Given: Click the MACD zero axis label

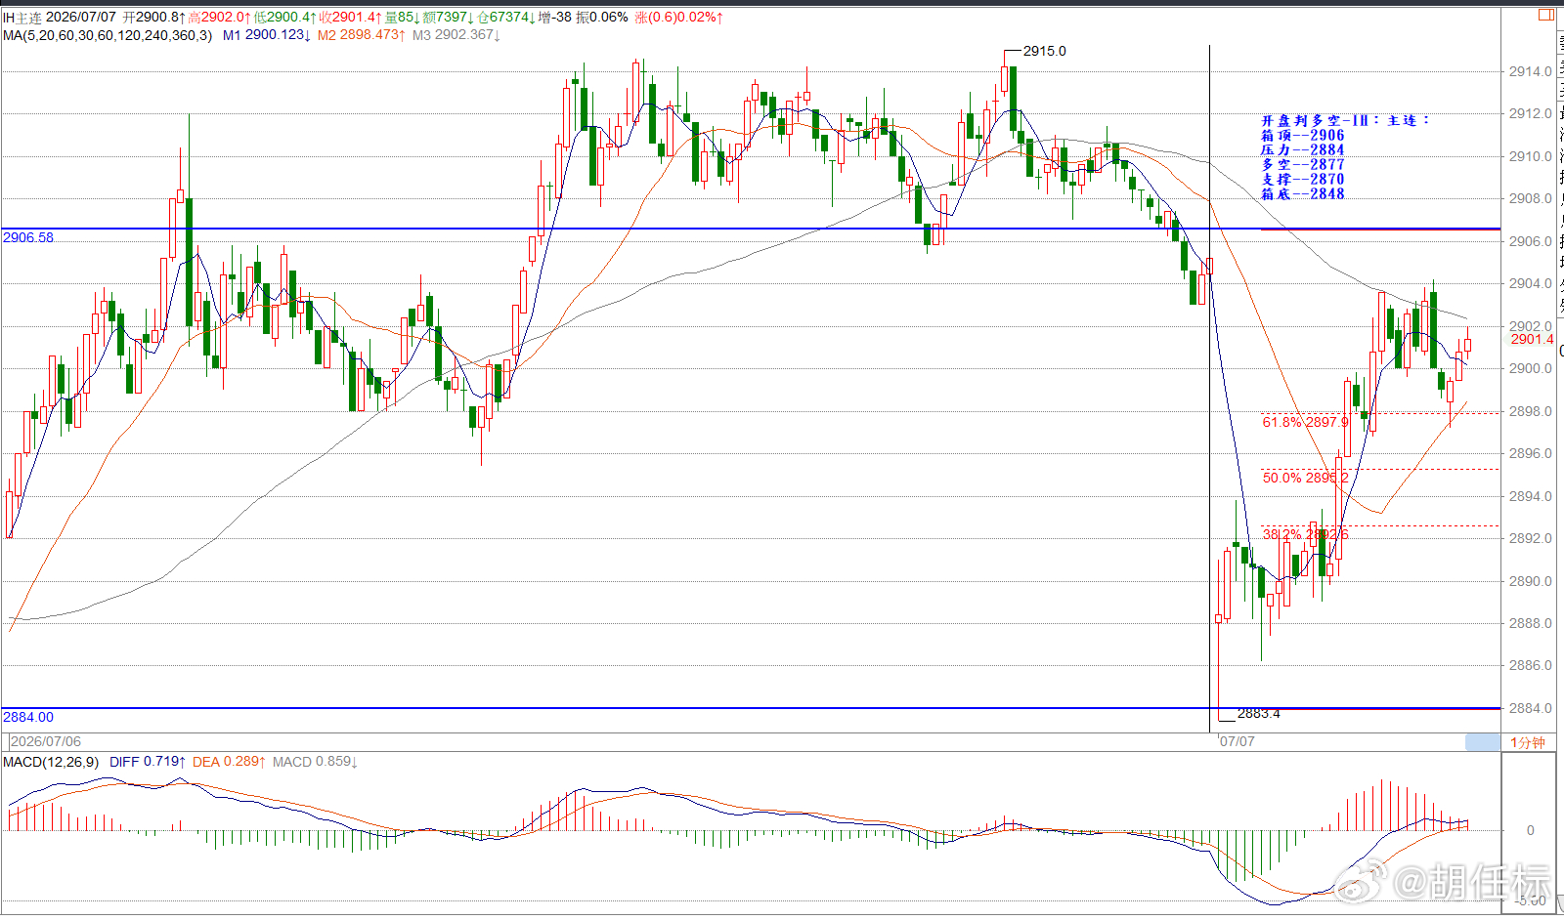Looking at the screenshot, I should (x=1531, y=830).
